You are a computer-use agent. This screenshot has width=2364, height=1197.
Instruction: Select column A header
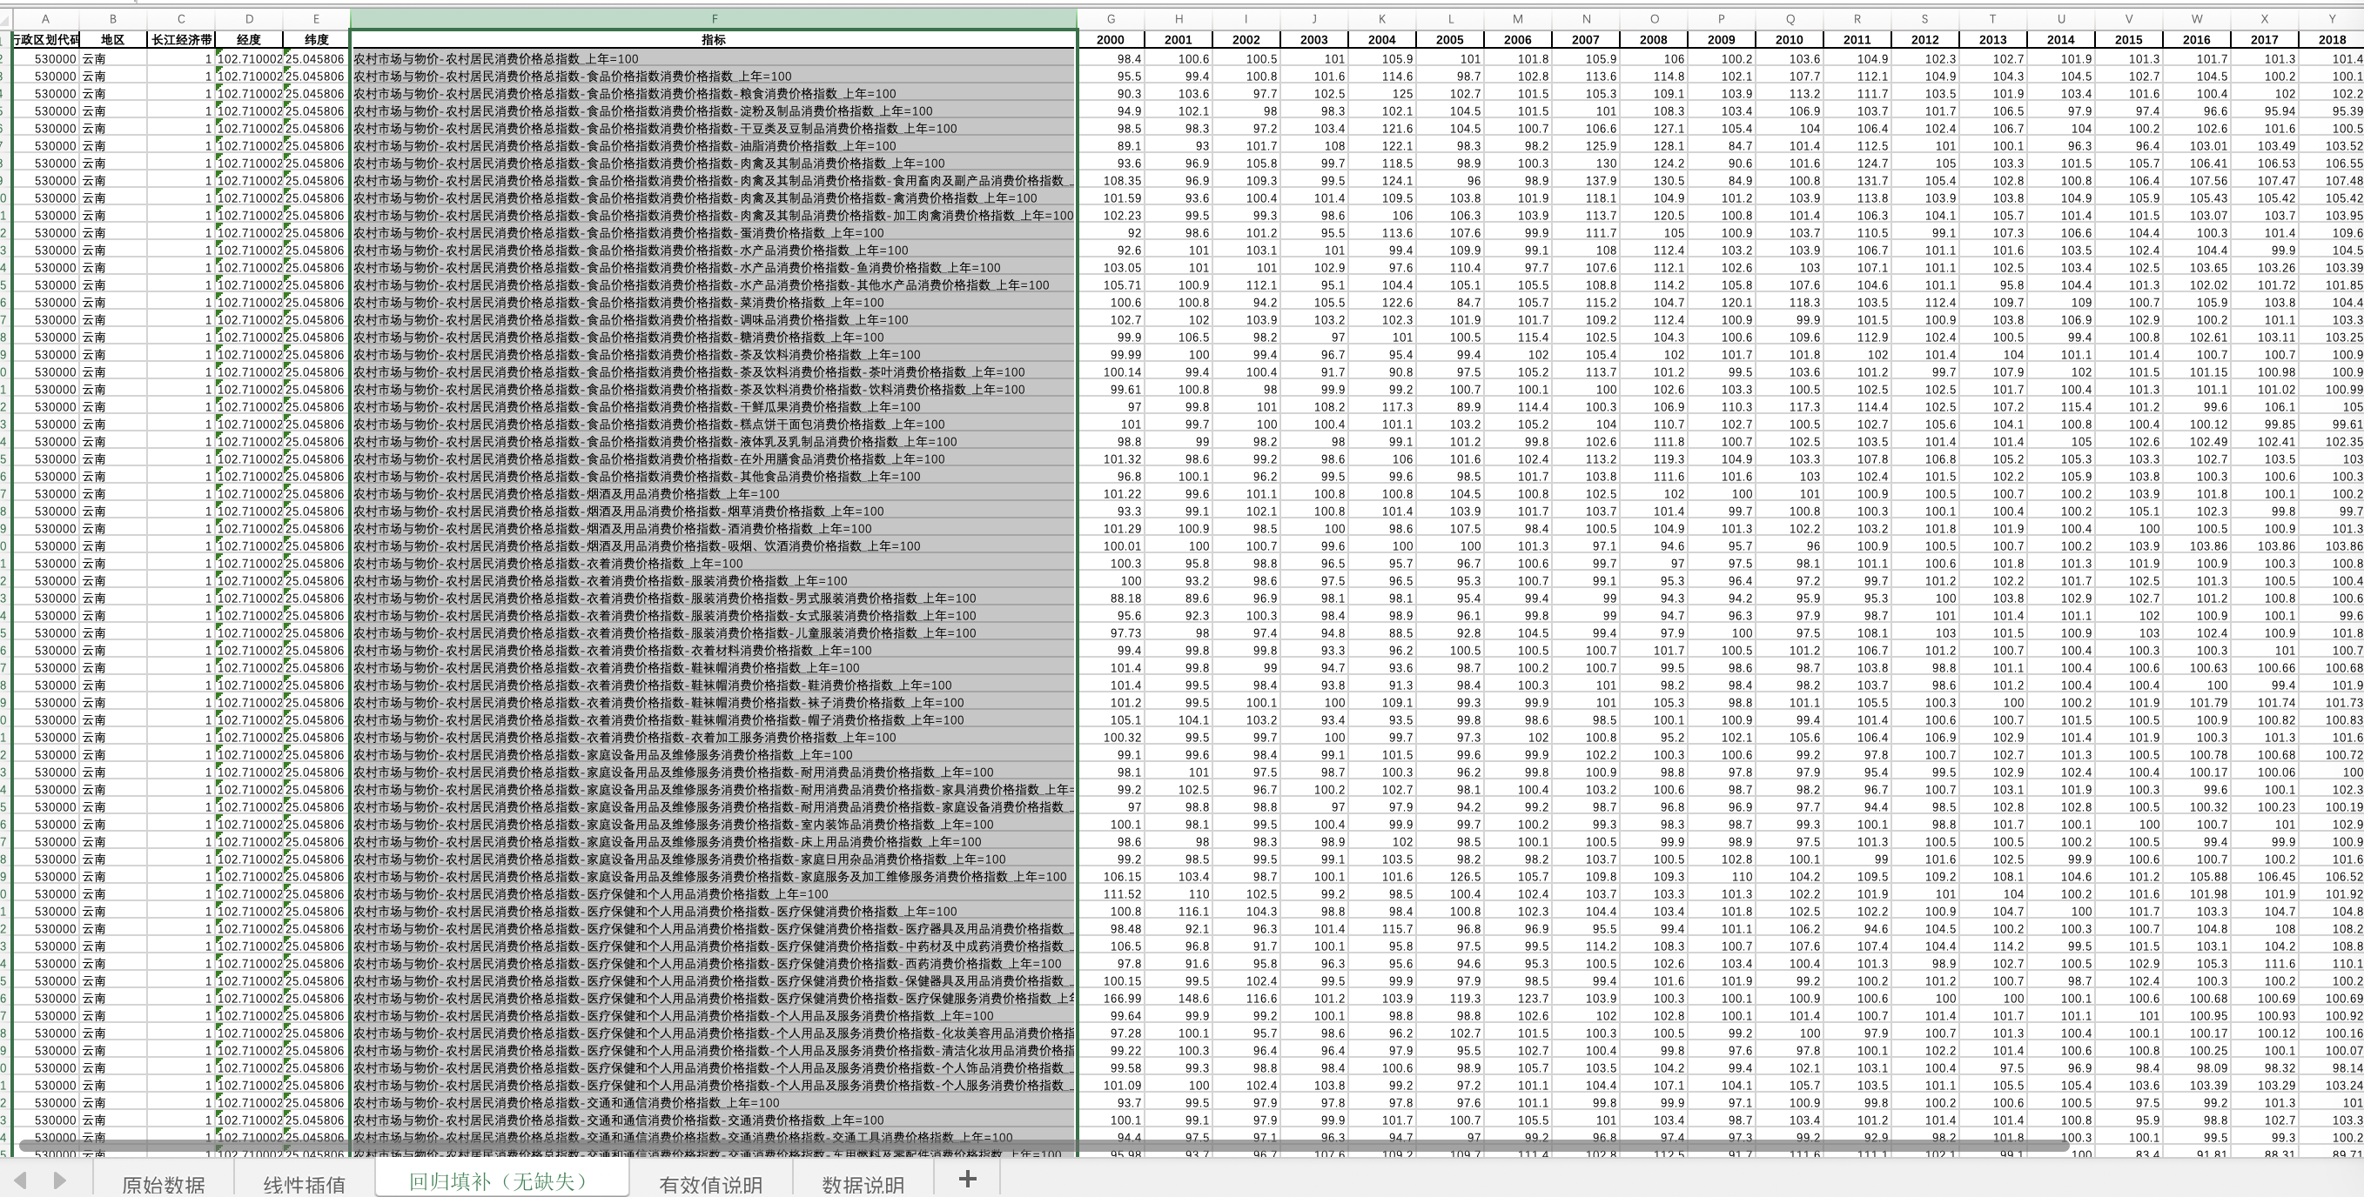[x=45, y=18]
